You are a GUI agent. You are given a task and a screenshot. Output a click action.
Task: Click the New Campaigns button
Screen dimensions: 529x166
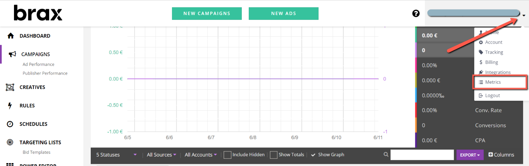(x=207, y=14)
